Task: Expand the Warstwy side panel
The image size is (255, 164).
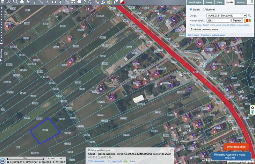Action: 1,54
